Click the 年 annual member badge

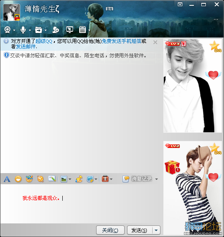click(184, 44)
